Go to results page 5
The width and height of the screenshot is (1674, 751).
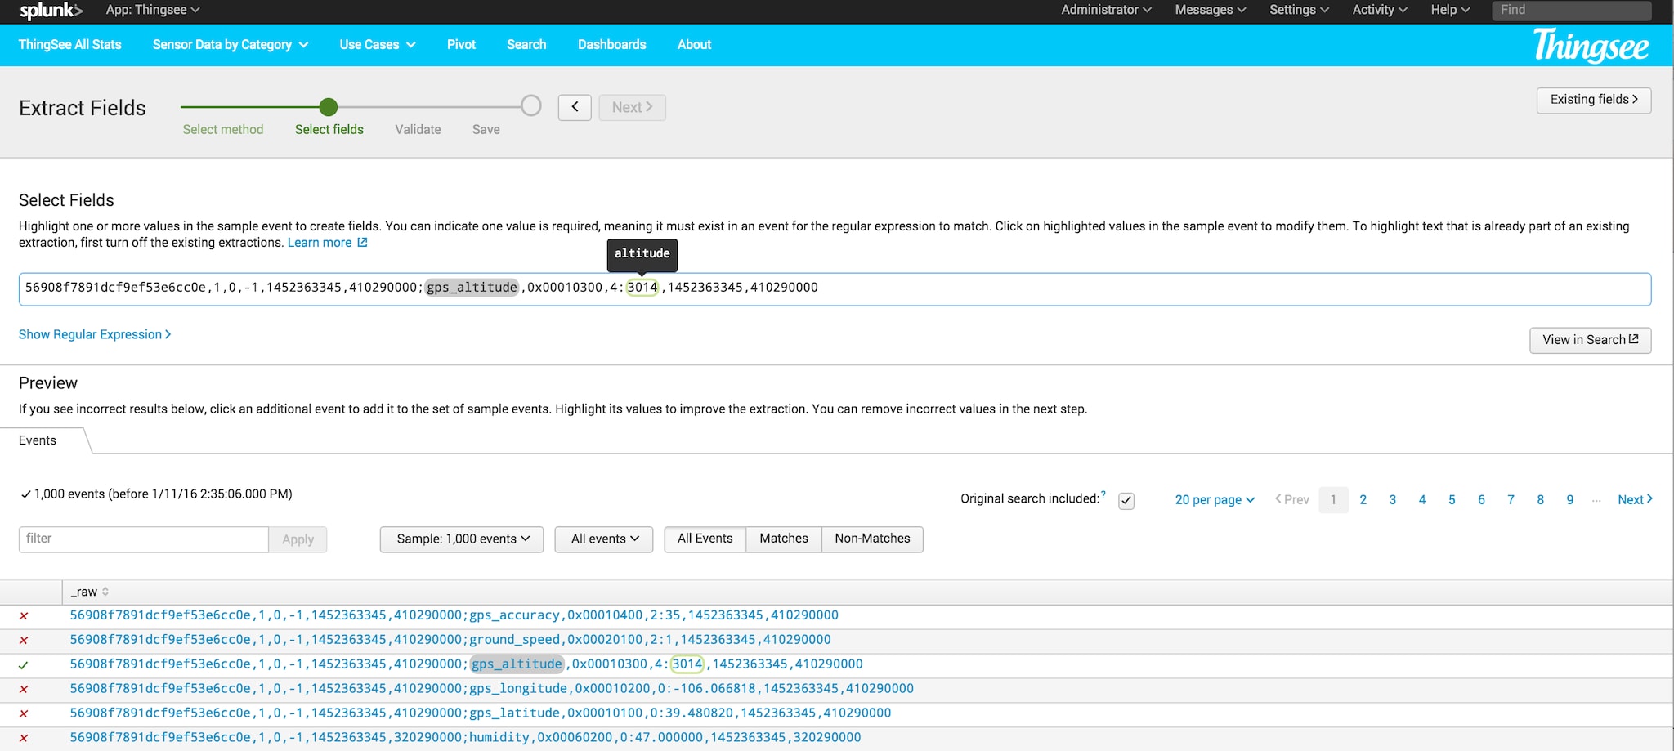point(1452,500)
